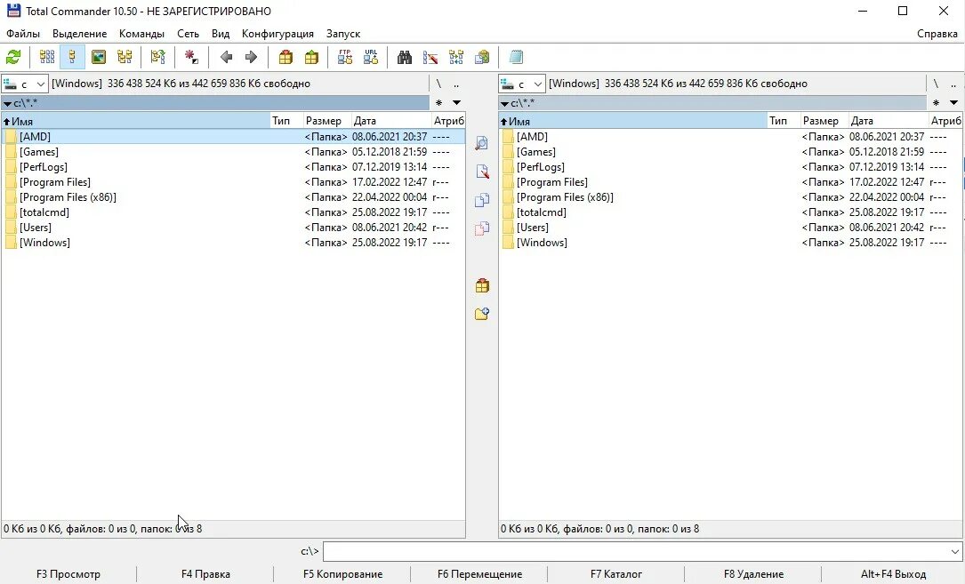Click the Pack icon in middle vertical bar
965x584 pixels.
click(x=482, y=285)
